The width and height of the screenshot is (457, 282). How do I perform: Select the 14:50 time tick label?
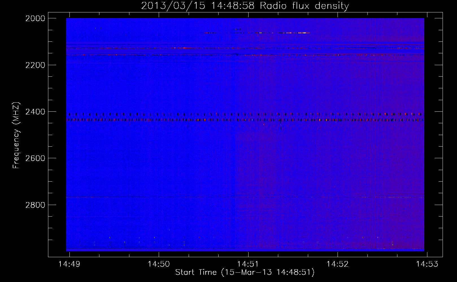(159, 264)
